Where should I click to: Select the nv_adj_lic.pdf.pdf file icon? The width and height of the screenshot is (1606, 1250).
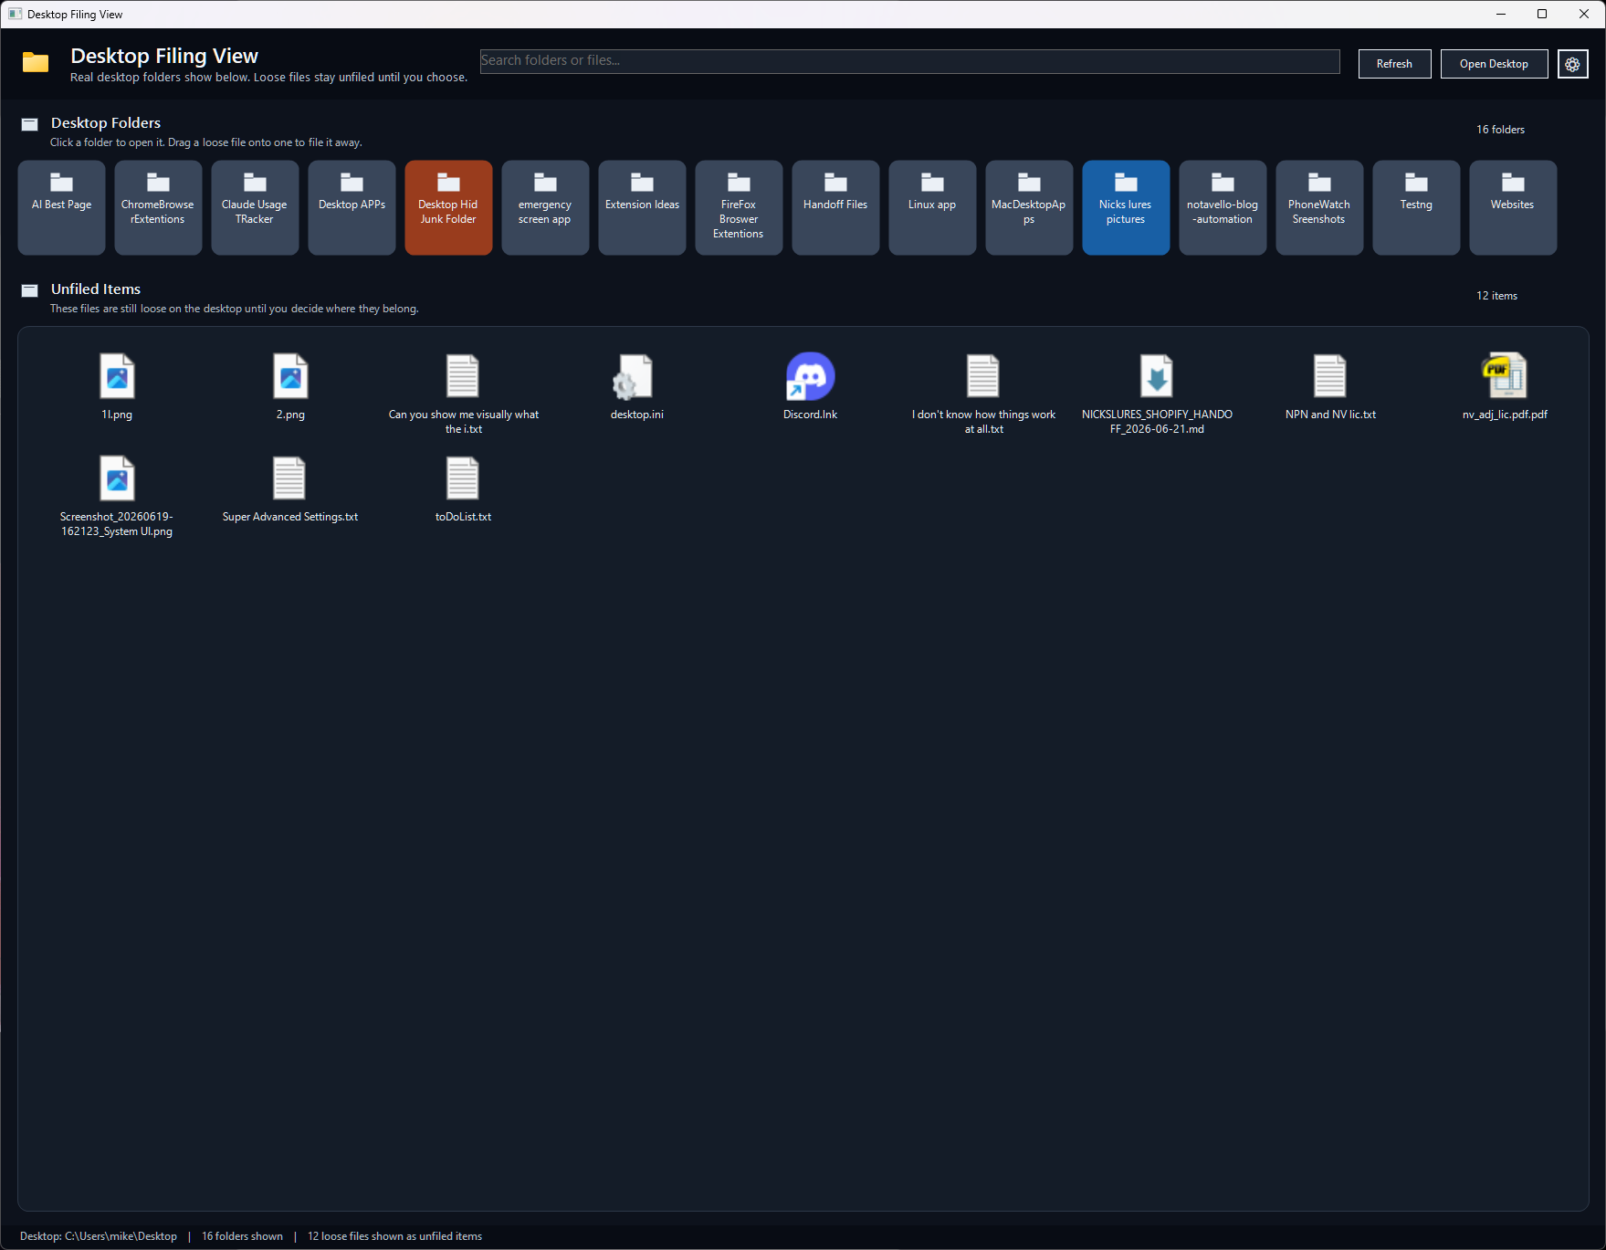pyautogui.click(x=1504, y=375)
